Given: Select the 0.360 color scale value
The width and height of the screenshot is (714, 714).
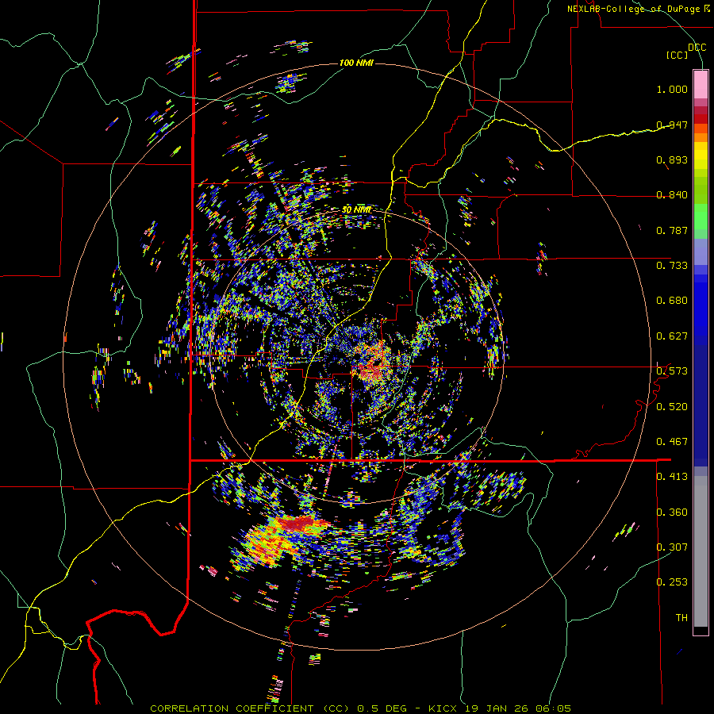Looking at the screenshot, I should click(672, 512).
